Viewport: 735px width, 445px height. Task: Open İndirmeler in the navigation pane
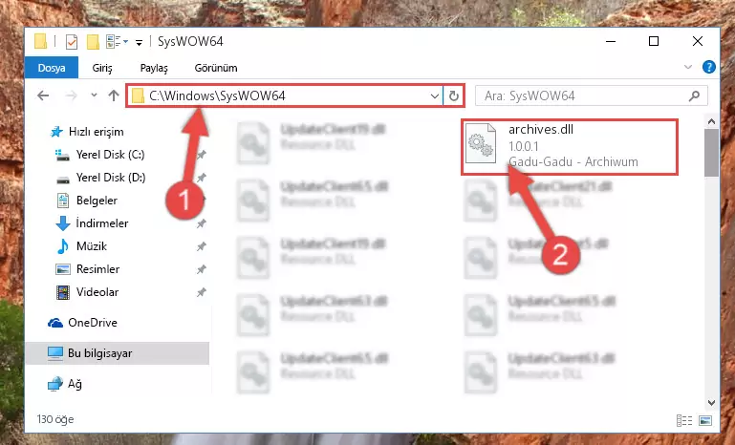(x=101, y=222)
